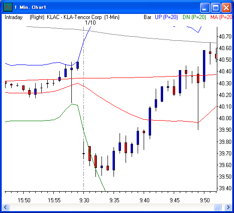Click the Bar chart type label
This screenshot has height=213, width=234.
click(147, 17)
